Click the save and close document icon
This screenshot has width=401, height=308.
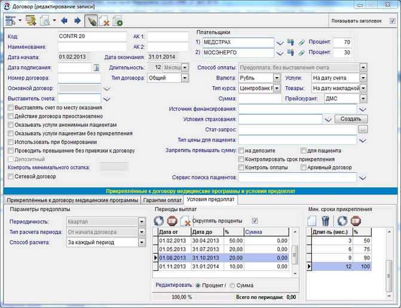(118, 21)
